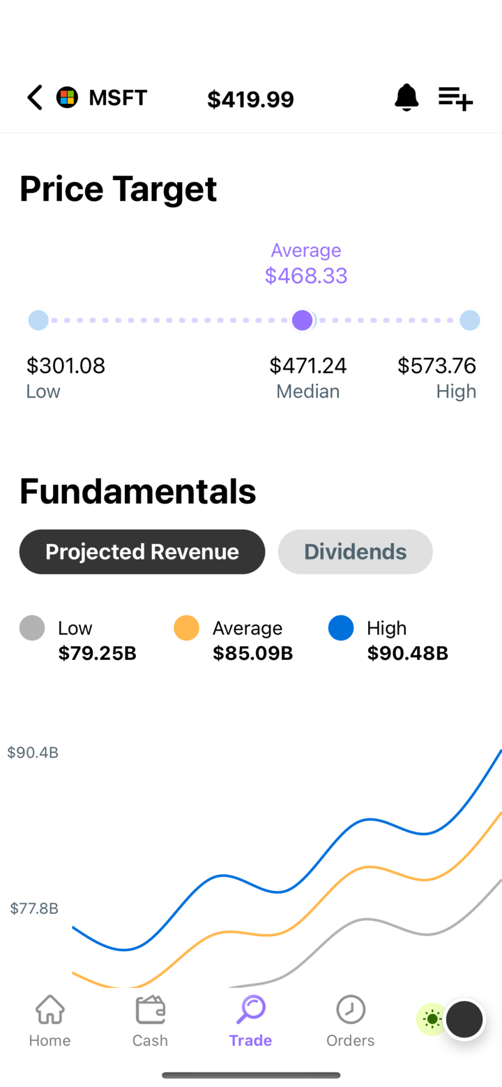Go to Home in bottom navigation
This screenshot has height=1087, width=502.
[50, 1021]
